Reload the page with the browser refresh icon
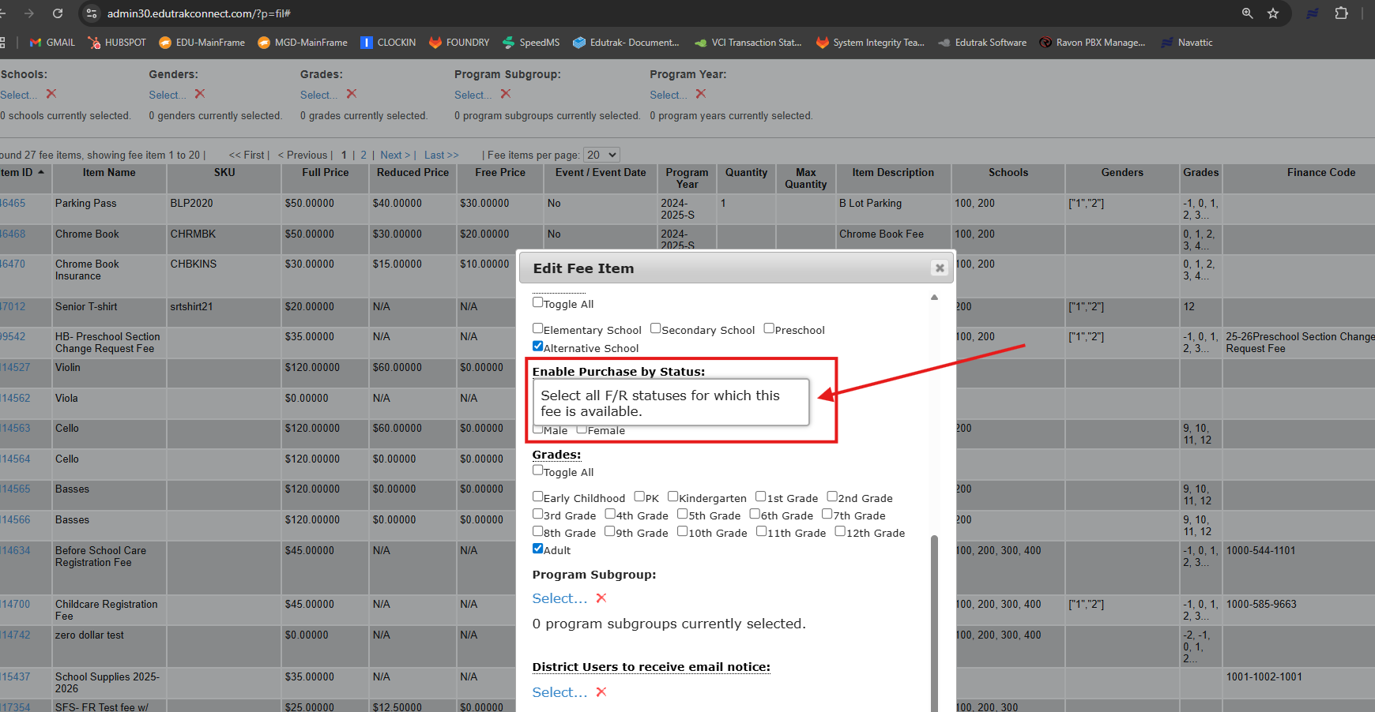 coord(58,13)
